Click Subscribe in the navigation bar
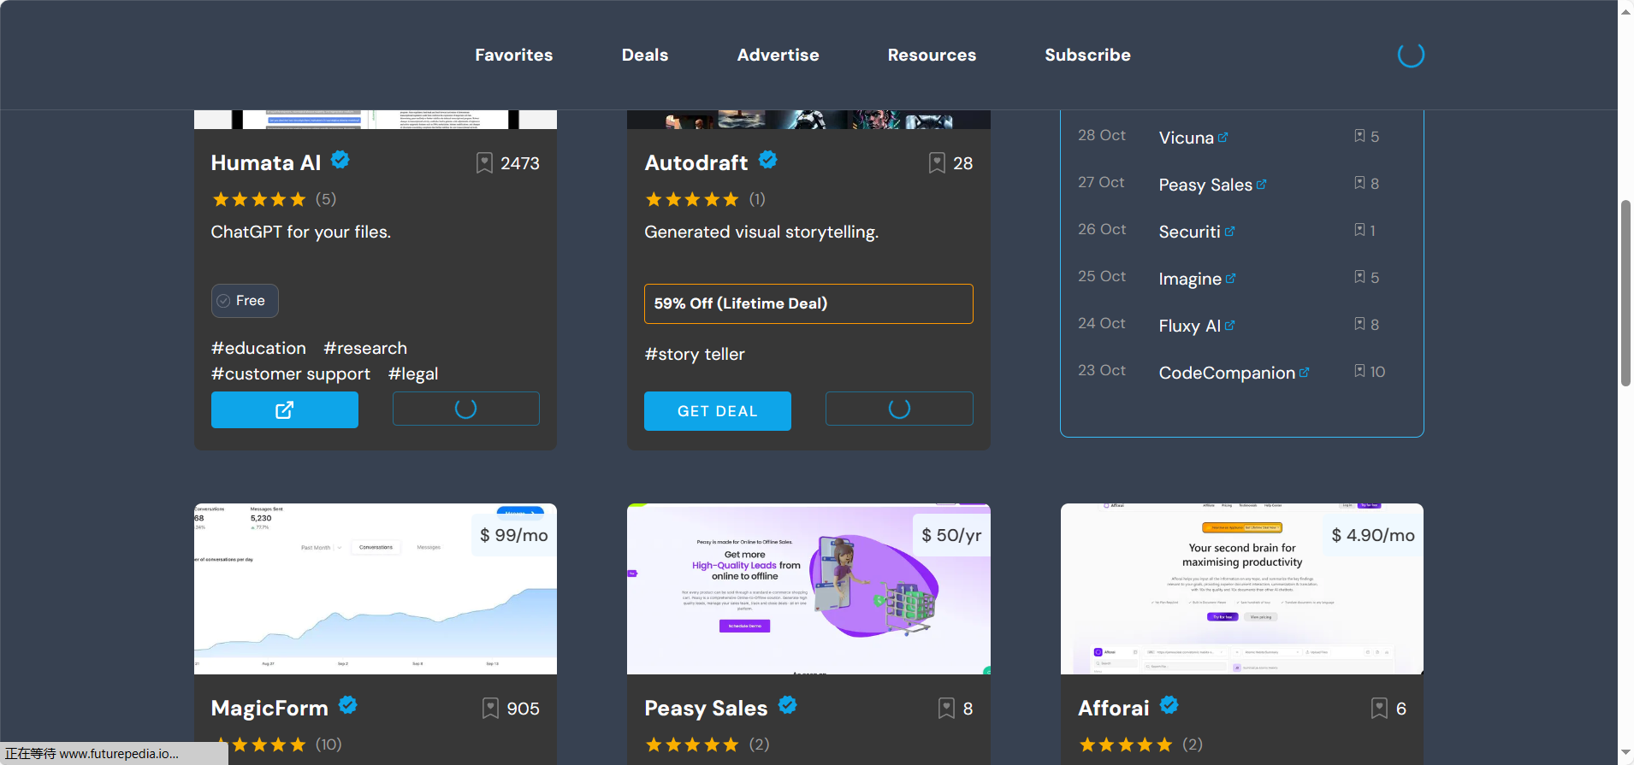The image size is (1634, 765). coord(1087,55)
